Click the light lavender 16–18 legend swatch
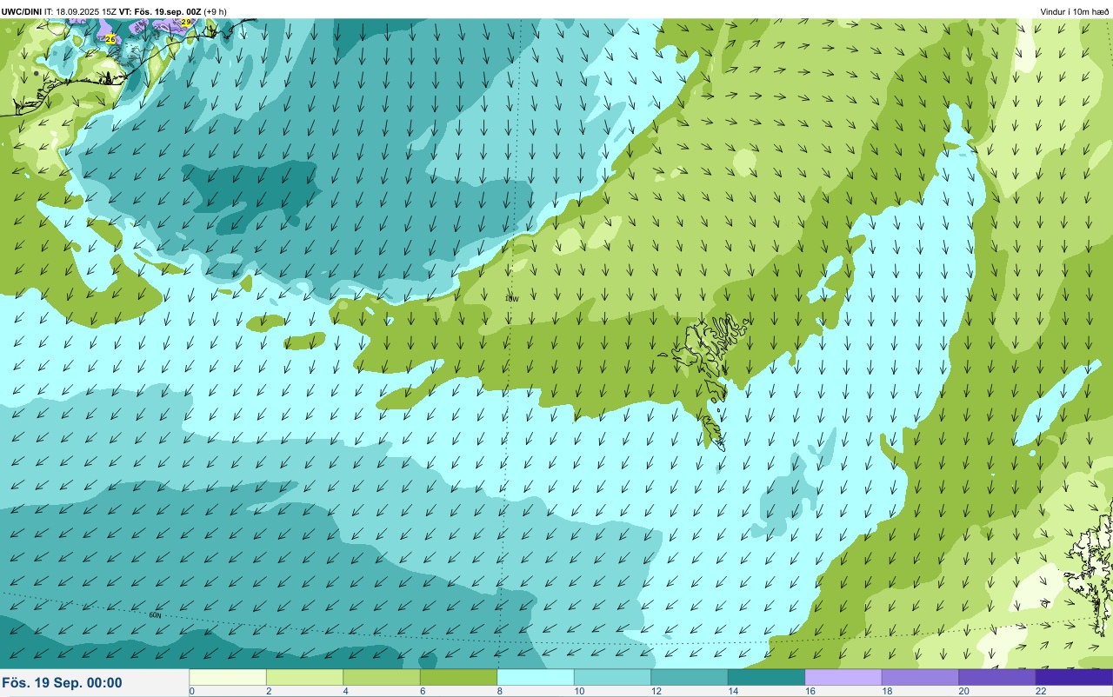 click(843, 677)
